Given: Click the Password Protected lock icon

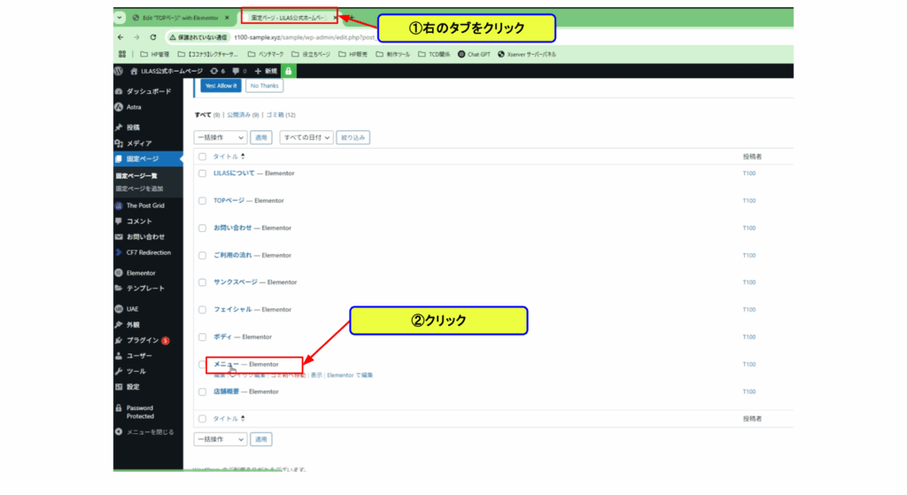Looking at the screenshot, I should click(x=120, y=407).
